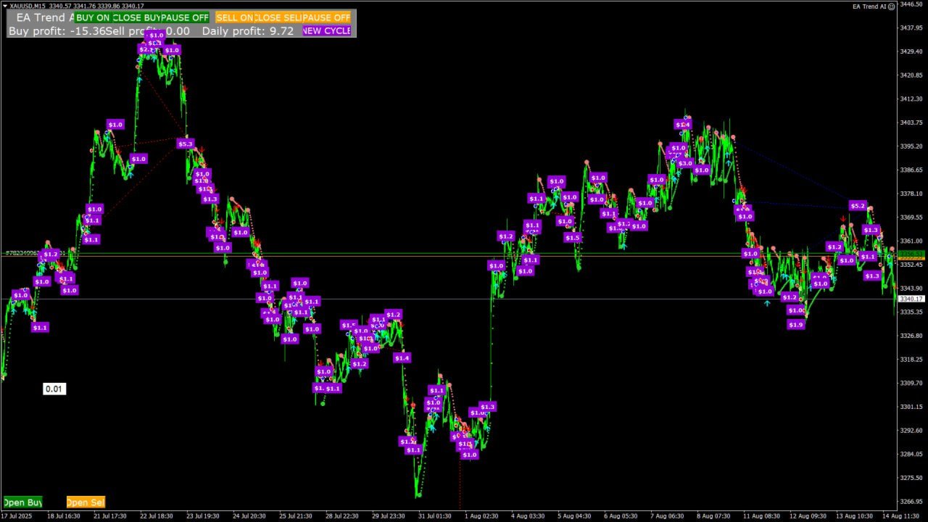Select the purple $5.2 profit label
The width and height of the screenshot is (928, 522).
858,206
